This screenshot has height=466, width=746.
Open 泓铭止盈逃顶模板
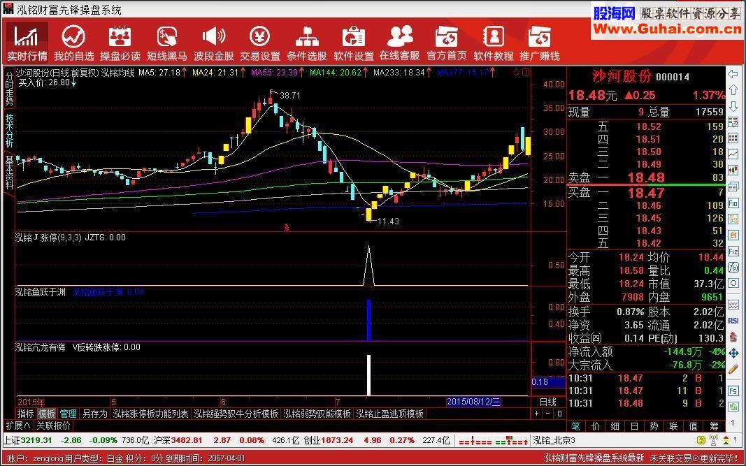click(389, 414)
